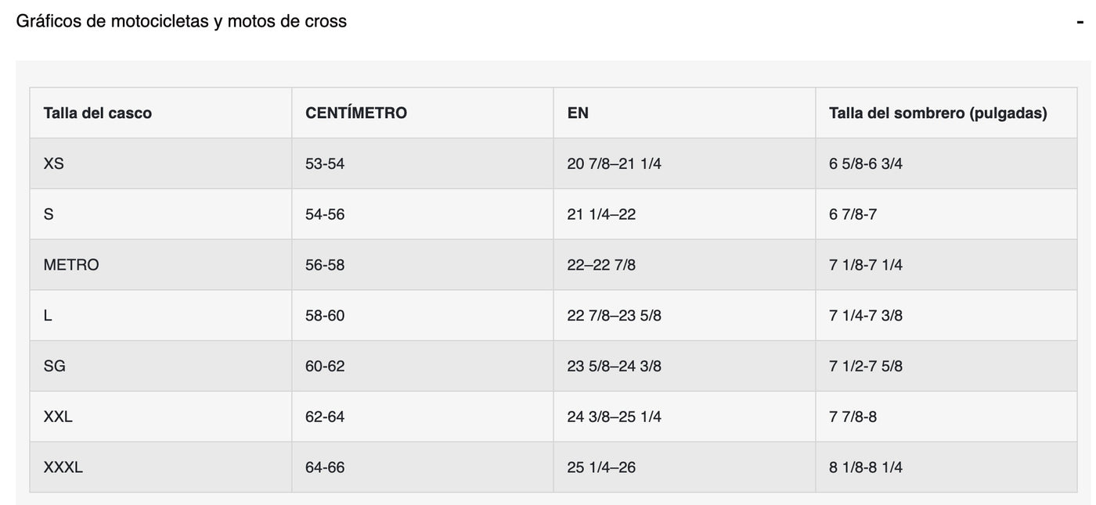This screenshot has height=505, width=1096.
Task: Click the "22–22 7/8" inches value
Action: [x=601, y=265]
